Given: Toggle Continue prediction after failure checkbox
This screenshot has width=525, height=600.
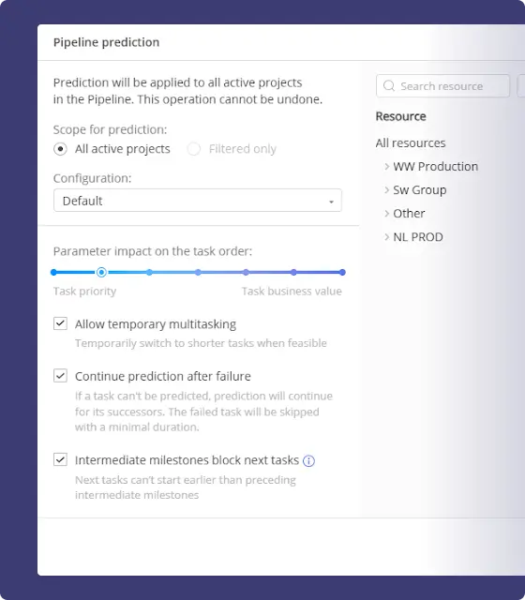Looking at the screenshot, I should (x=60, y=376).
